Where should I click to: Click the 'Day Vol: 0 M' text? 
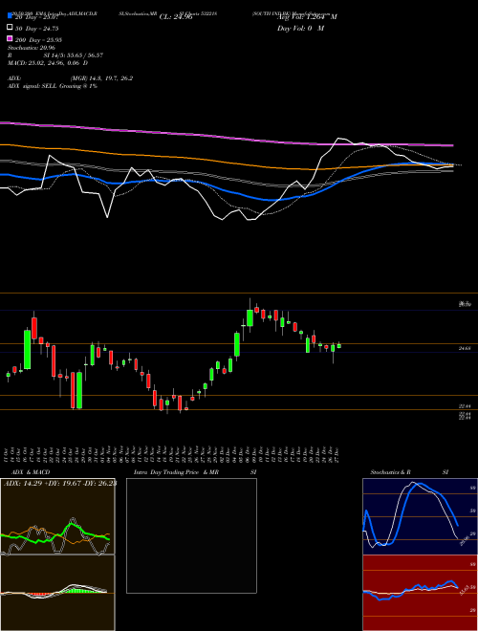click(300, 28)
